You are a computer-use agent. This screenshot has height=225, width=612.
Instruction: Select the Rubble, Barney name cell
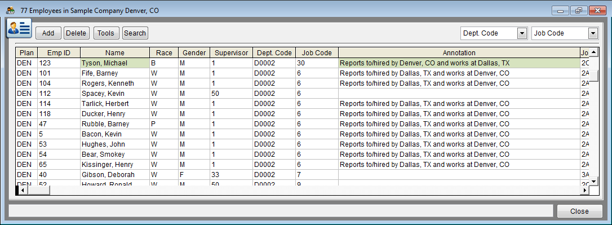(115, 124)
